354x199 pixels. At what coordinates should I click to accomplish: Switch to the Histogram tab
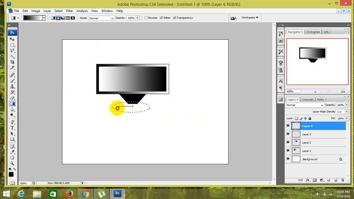click(x=313, y=32)
